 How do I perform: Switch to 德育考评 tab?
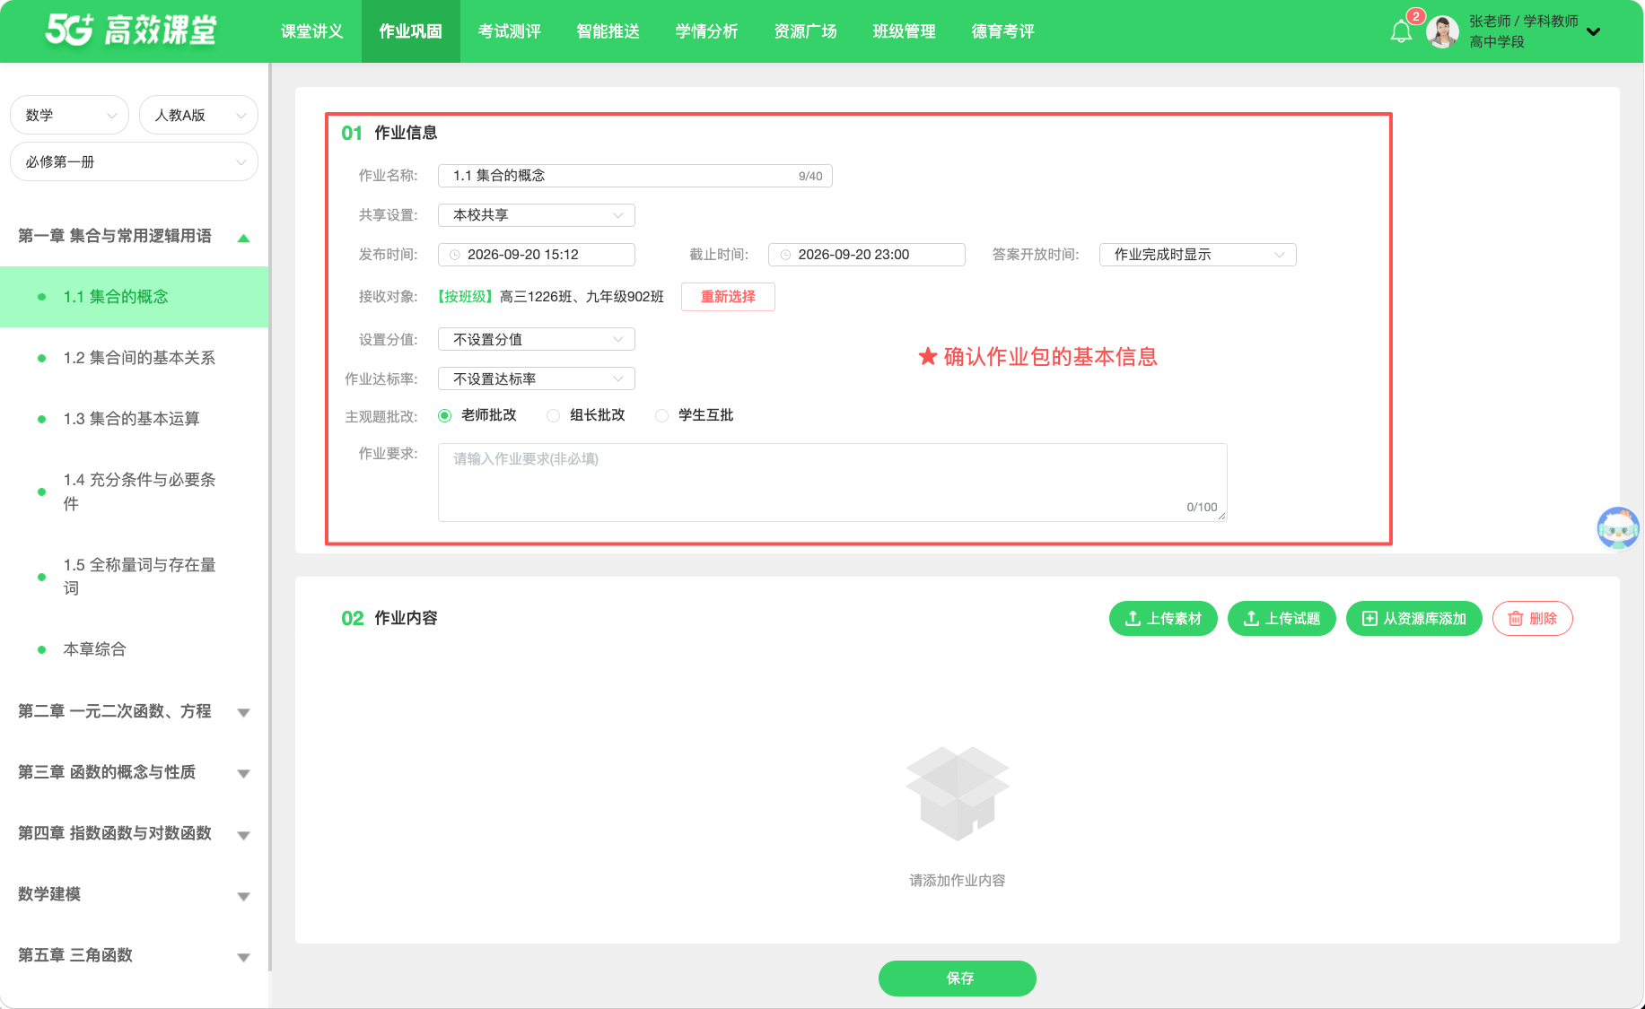[x=1002, y=31]
